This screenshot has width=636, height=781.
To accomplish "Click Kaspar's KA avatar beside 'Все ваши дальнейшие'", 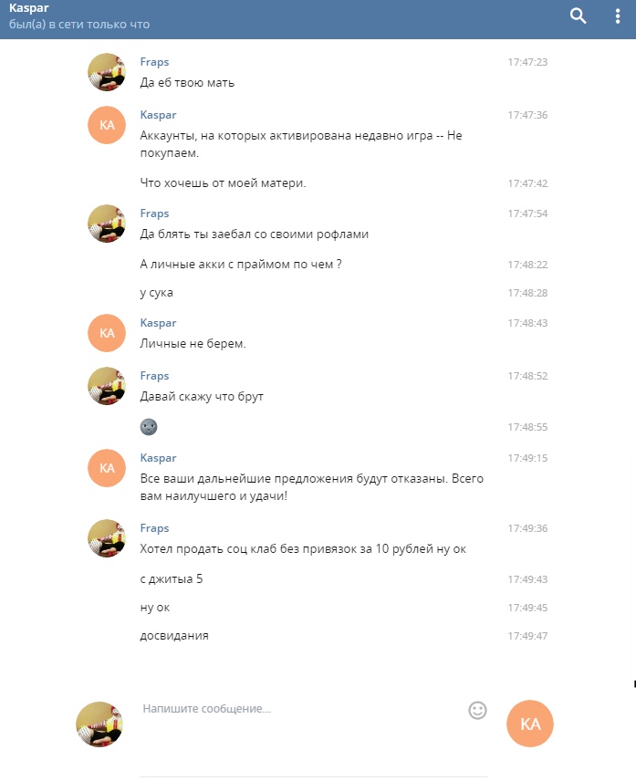I will tap(107, 468).
